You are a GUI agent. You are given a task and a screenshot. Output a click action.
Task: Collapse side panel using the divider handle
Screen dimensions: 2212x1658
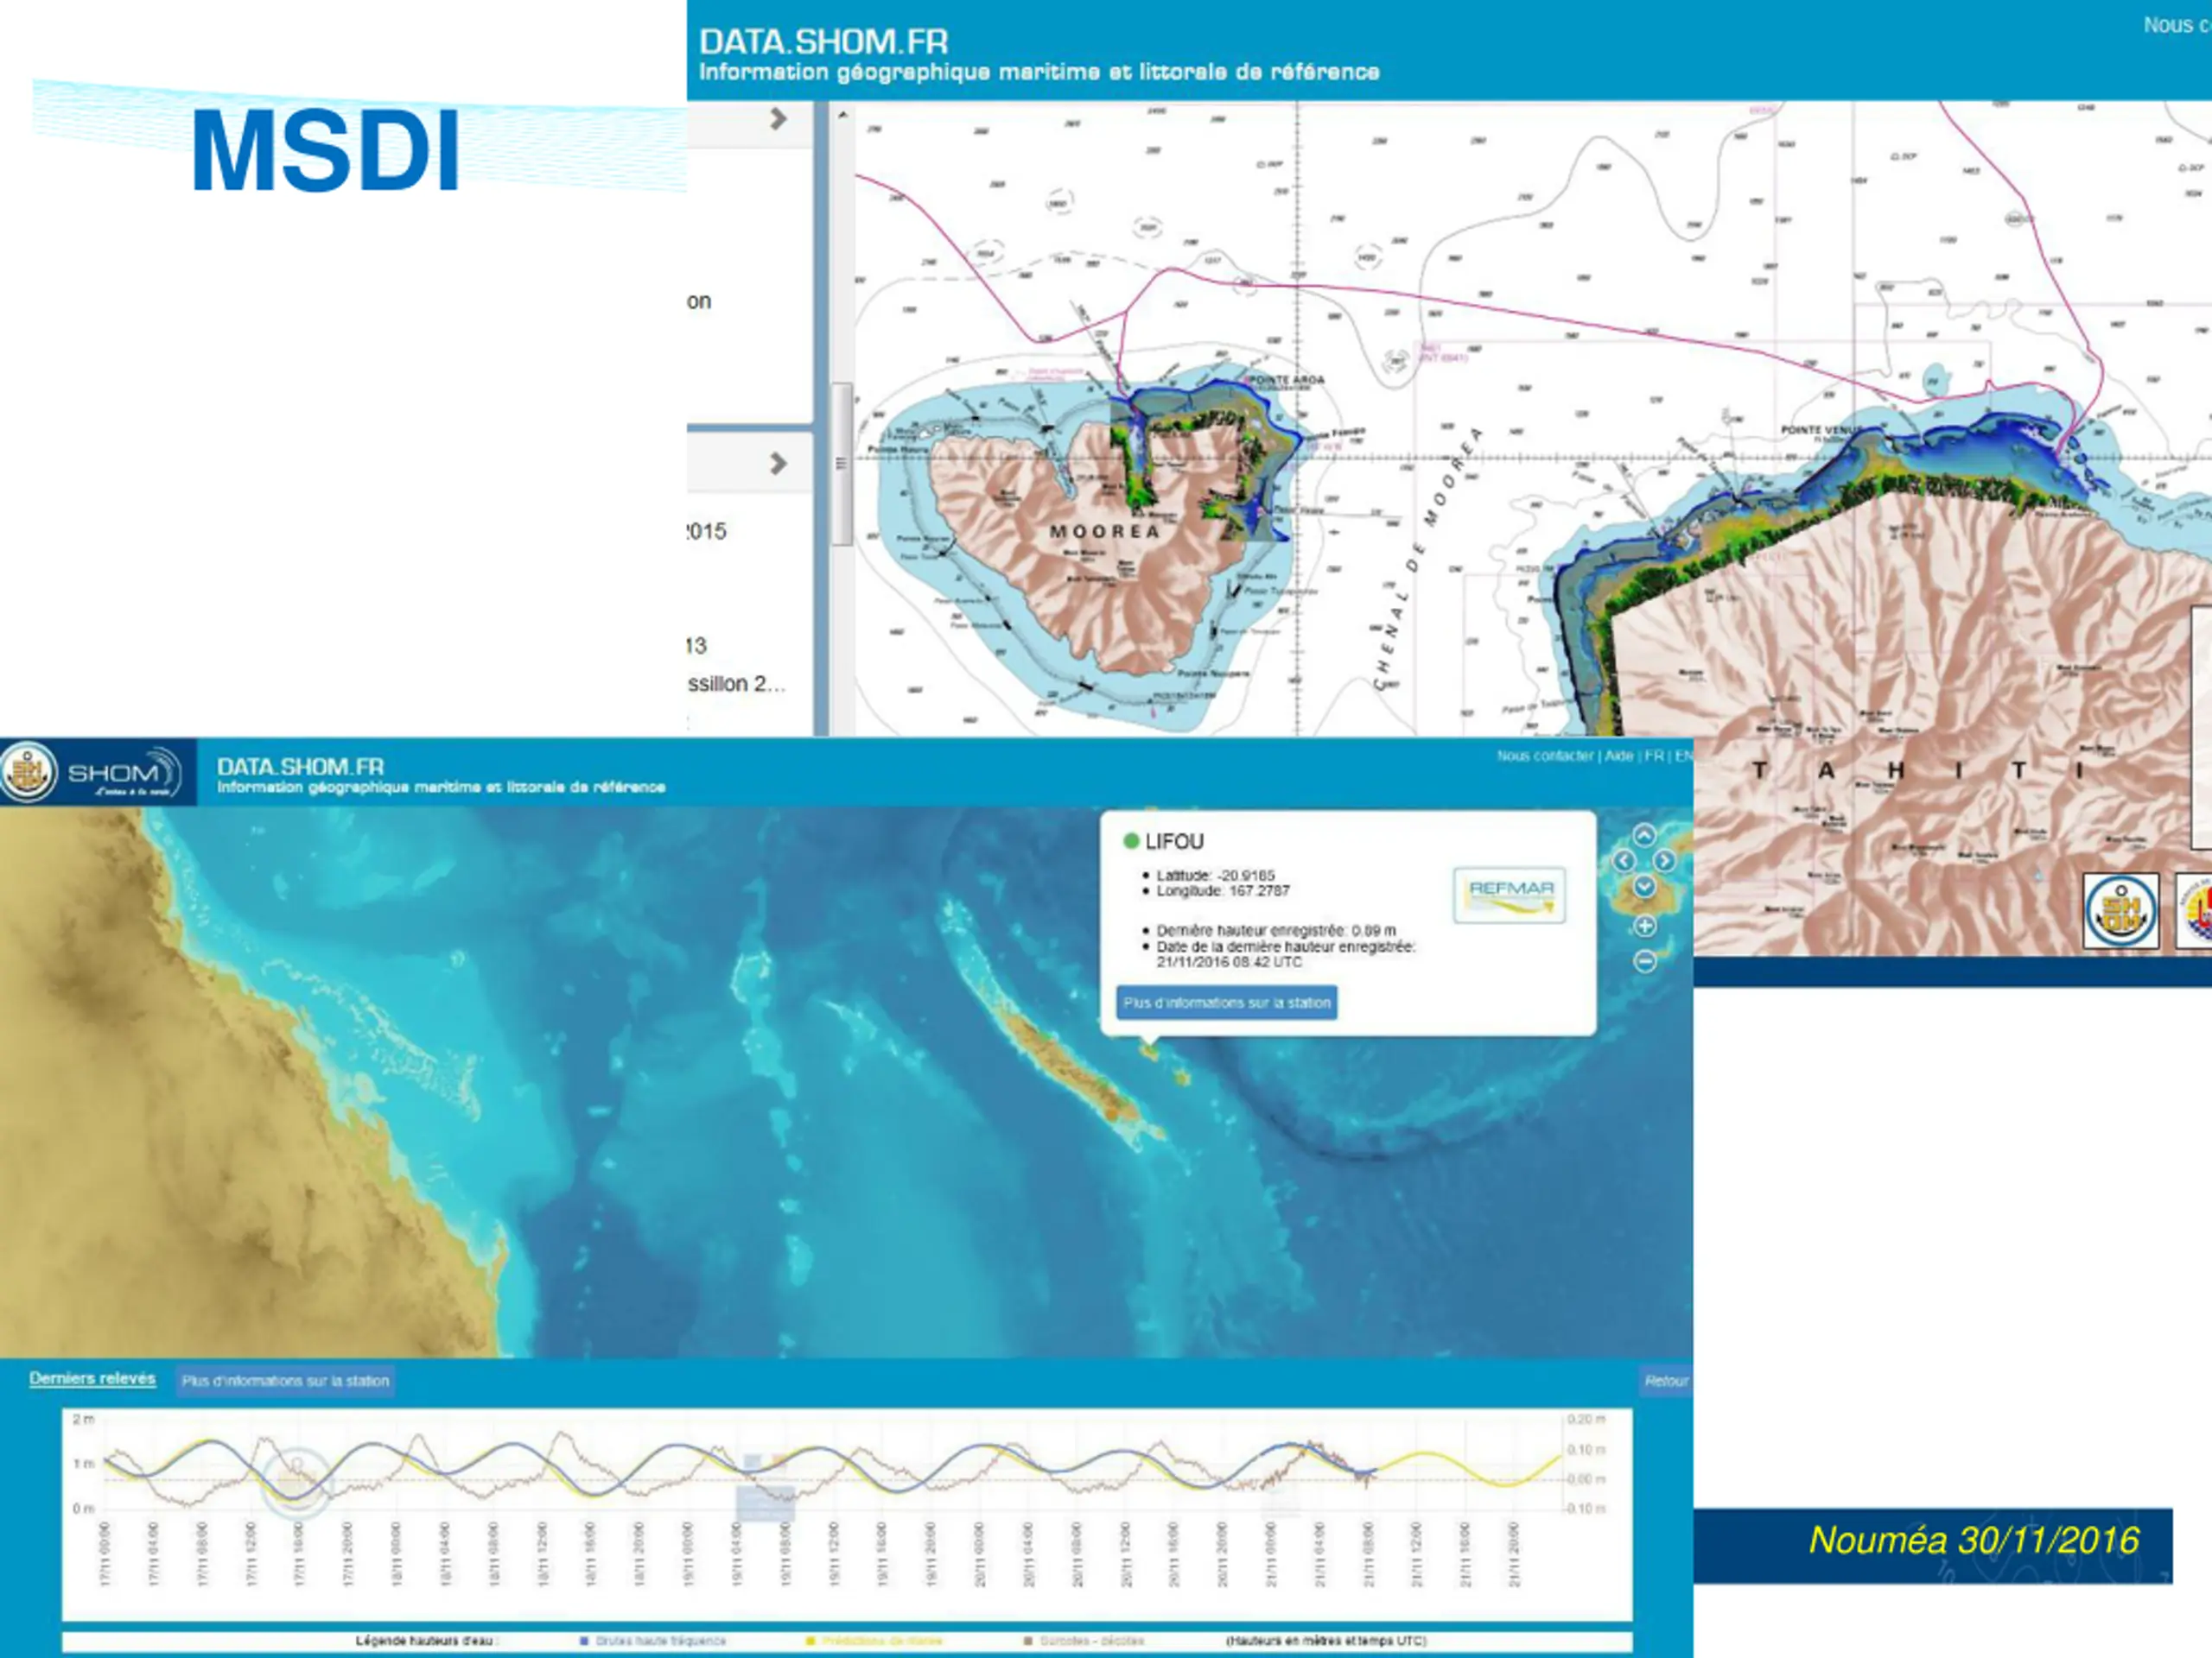click(841, 464)
